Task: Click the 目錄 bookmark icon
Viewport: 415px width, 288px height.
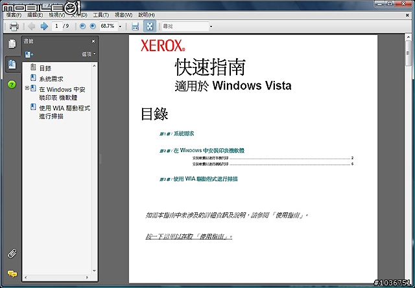Action: (33, 67)
